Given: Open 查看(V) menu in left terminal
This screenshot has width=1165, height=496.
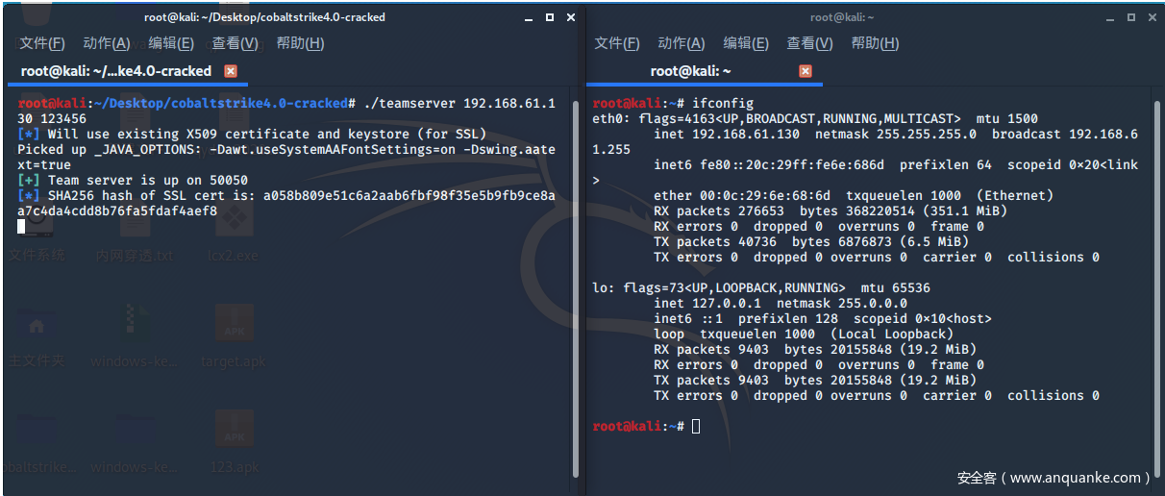Looking at the screenshot, I should pos(235,43).
